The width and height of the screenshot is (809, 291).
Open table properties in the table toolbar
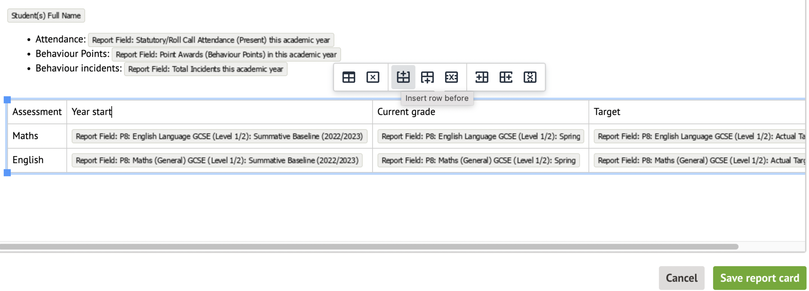[348, 77]
